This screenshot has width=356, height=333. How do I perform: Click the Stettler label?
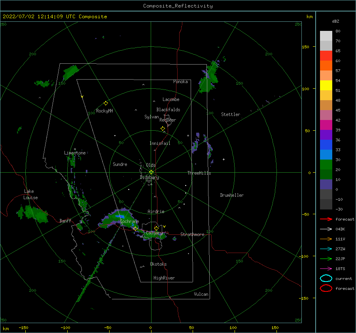[231, 114]
